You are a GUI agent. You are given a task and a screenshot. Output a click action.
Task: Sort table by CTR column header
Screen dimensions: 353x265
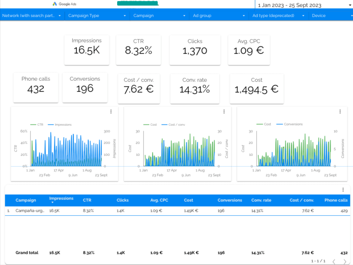(x=87, y=200)
